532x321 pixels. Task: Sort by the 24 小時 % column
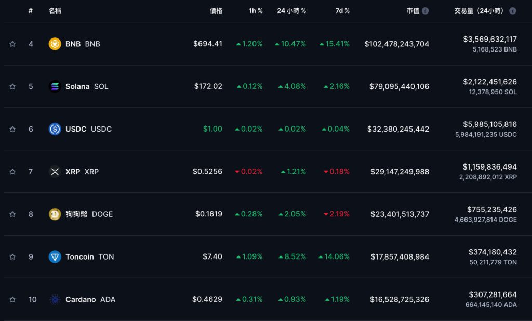point(291,11)
